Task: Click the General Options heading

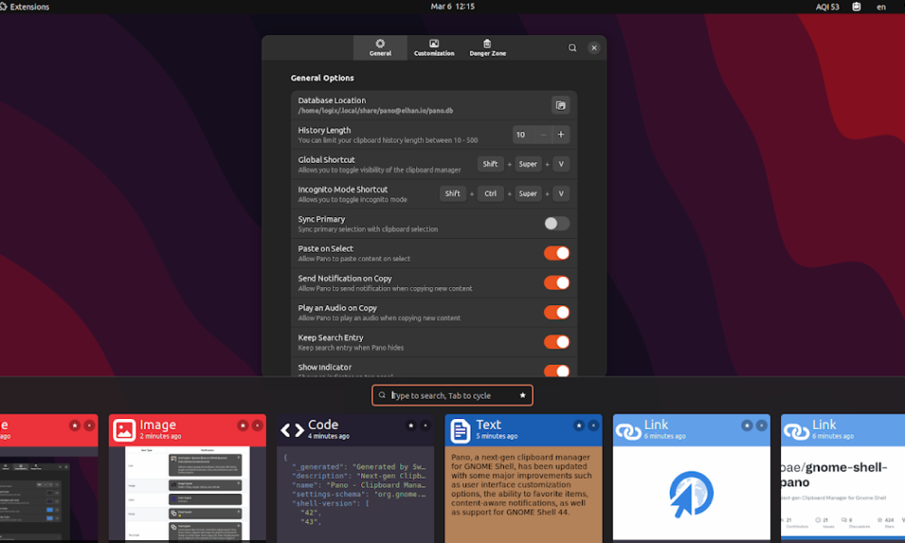Action: click(x=322, y=78)
